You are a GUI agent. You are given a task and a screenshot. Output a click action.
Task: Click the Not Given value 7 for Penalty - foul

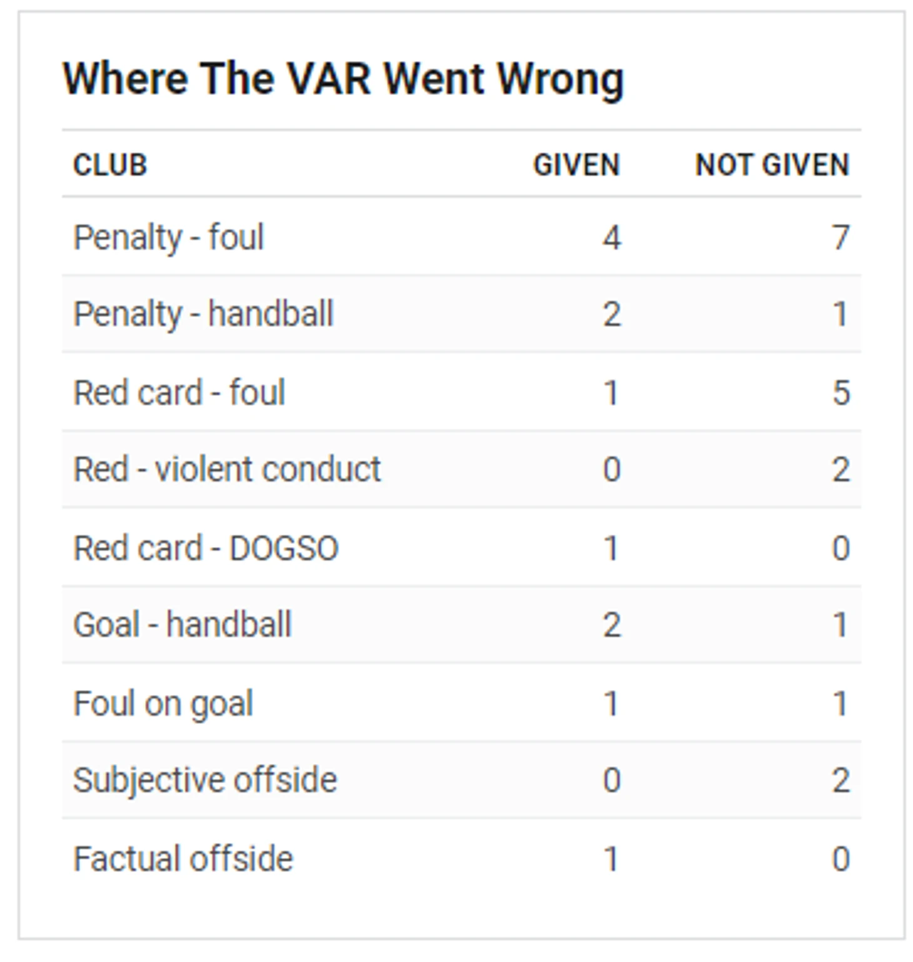tap(840, 238)
